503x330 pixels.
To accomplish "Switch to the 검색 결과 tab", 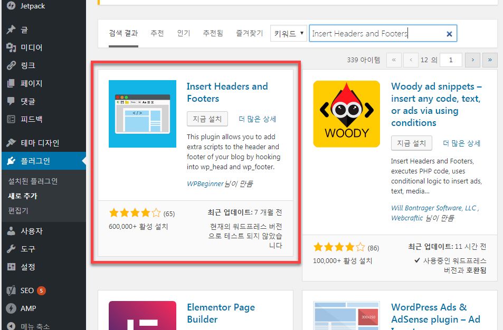I will pyautogui.click(x=124, y=33).
